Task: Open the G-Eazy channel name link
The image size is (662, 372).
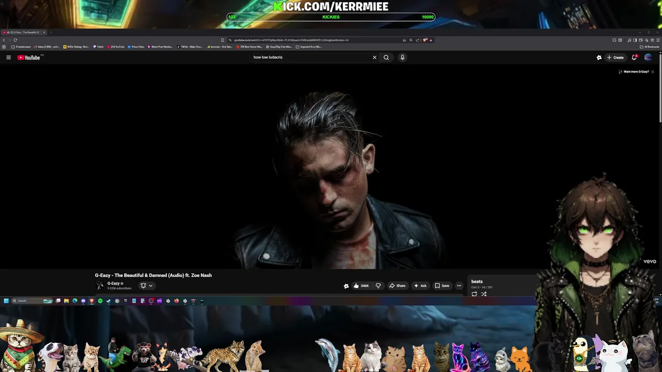Action: tap(114, 283)
